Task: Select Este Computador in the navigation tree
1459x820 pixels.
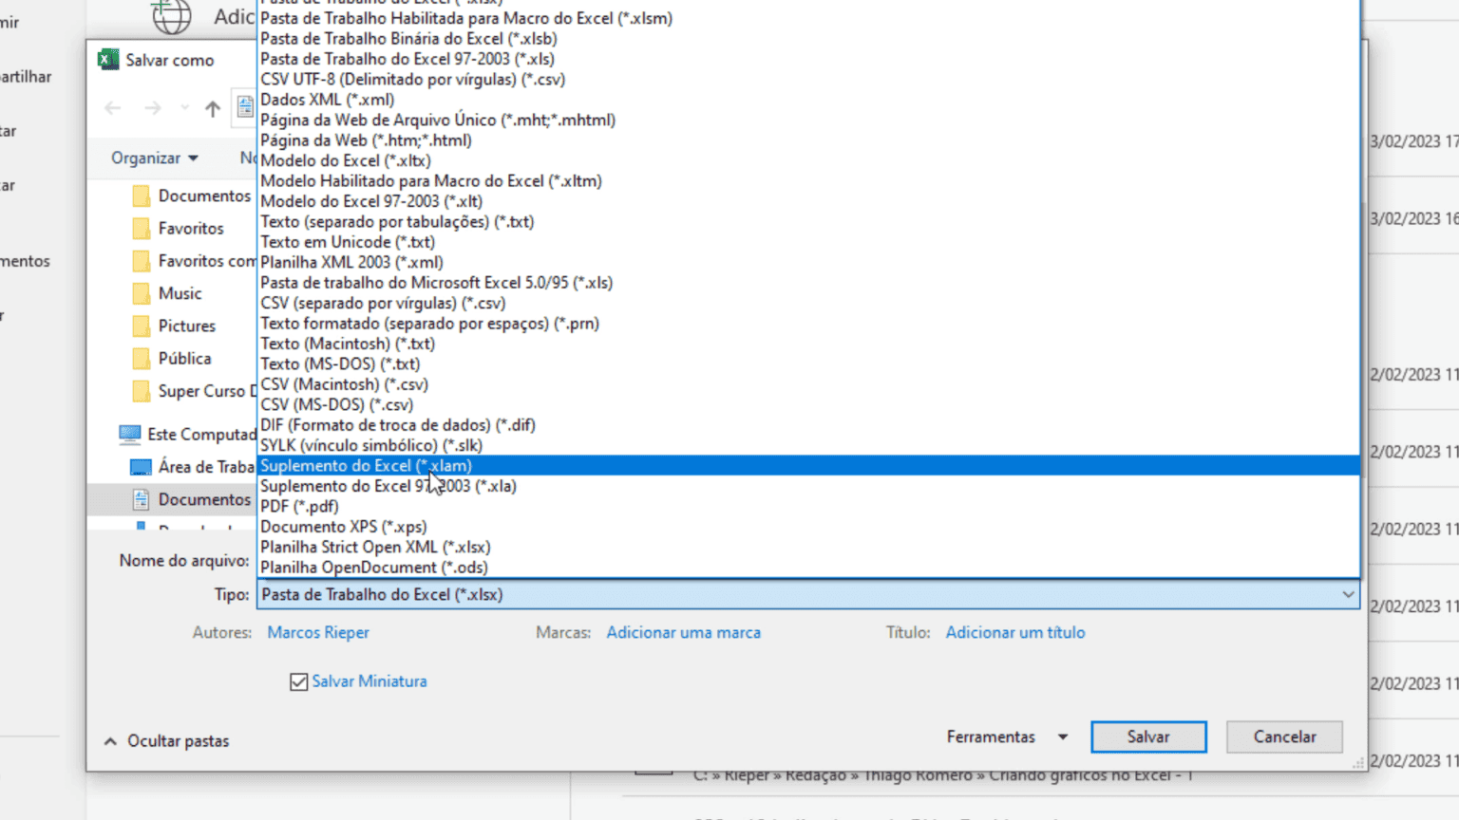Action: point(200,434)
